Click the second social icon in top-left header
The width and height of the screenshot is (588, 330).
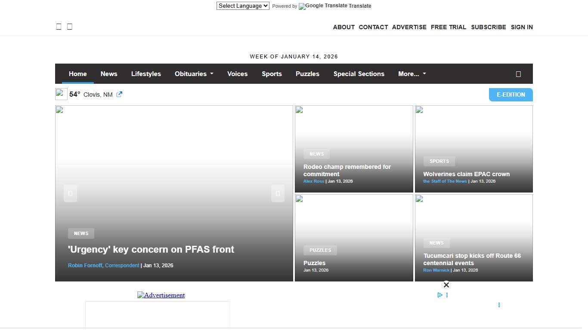pos(70,27)
